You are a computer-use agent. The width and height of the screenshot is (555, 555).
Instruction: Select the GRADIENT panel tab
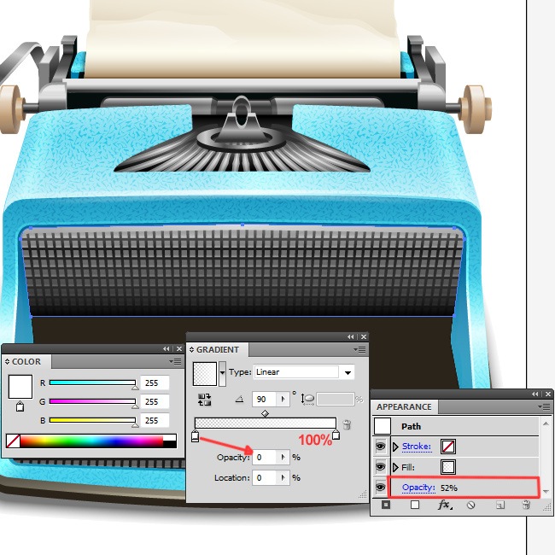click(x=218, y=350)
